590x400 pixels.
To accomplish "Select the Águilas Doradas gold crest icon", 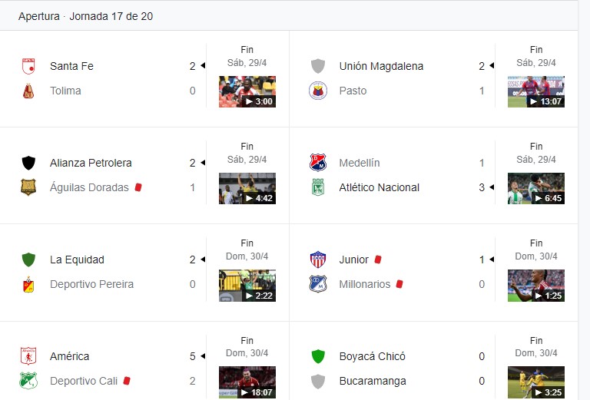I will click(x=28, y=187).
